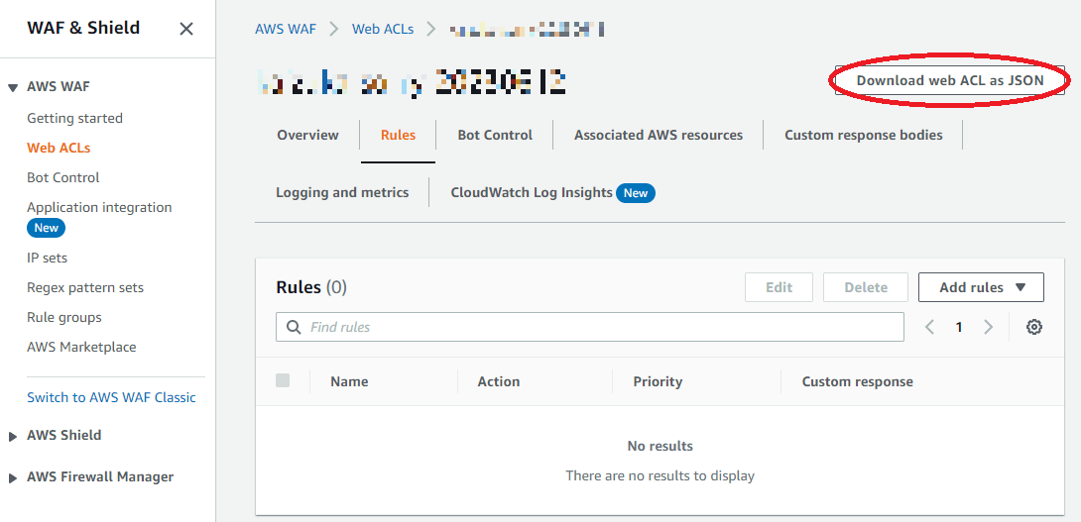The width and height of the screenshot is (1081, 522).
Task: Expand the AWS Shield section
Action: pos(13,436)
